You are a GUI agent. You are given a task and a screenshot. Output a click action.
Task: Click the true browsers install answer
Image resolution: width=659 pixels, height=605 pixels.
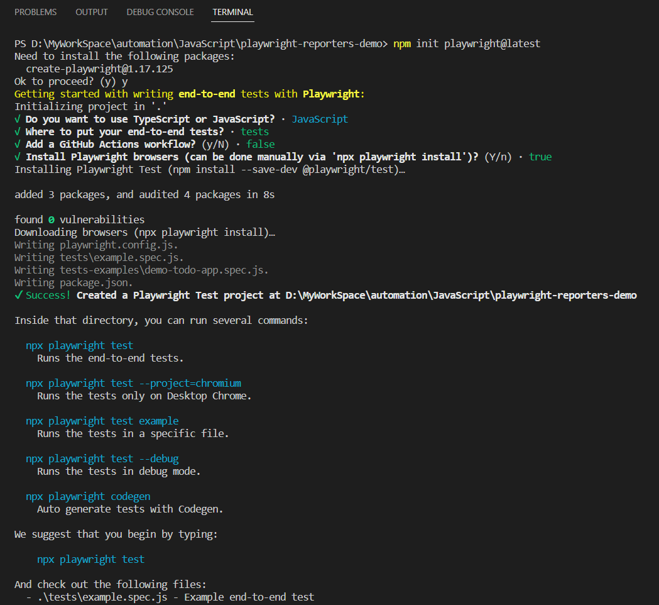click(540, 157)
